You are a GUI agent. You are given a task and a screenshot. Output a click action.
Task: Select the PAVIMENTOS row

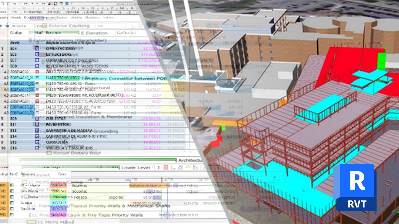coord(57,124)
